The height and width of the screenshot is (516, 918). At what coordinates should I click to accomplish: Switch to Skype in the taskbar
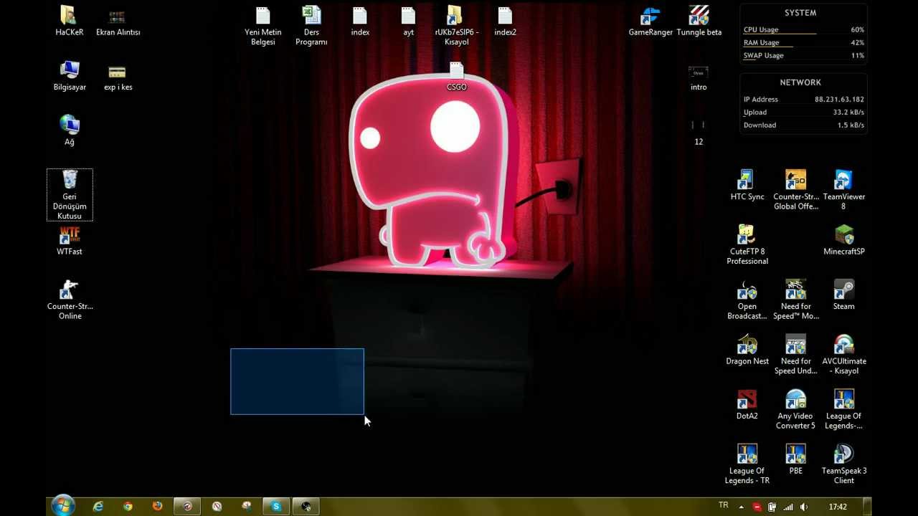(x=276, y=506)
